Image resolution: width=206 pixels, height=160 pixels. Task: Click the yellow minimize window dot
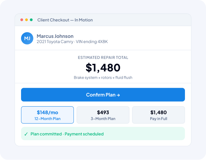[x=27, y=20]
